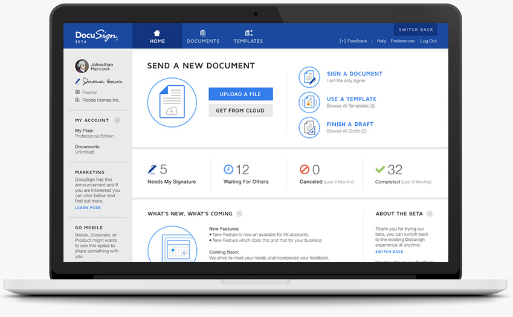Click the Upload a File button
The height and width of the screenshot is (317, 513).
240,94
